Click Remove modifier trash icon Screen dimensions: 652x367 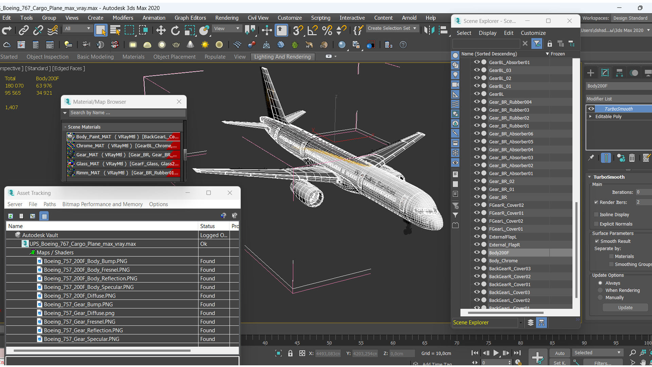(632, 158)
